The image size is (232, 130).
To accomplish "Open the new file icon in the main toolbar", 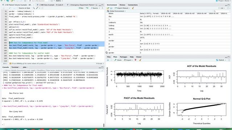I will tap(1, 1).
